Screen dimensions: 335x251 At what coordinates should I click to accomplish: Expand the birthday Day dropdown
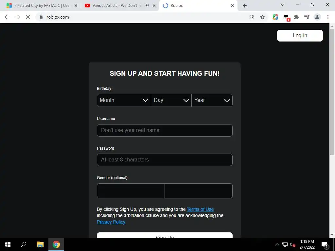point(171,100)
